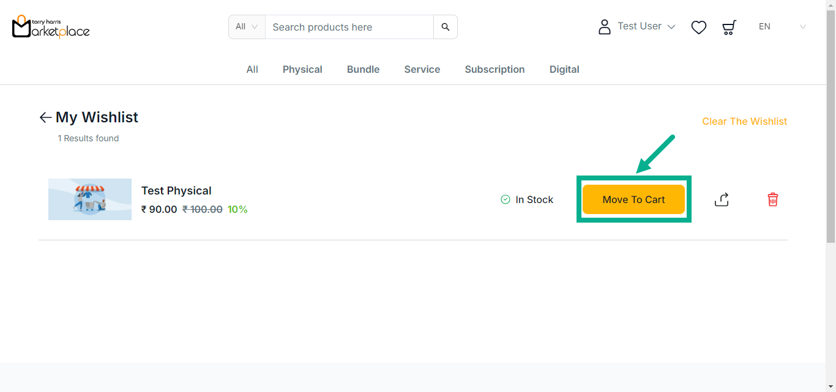
Task: Open the shopping cart icon
Action: click(729, 27)
